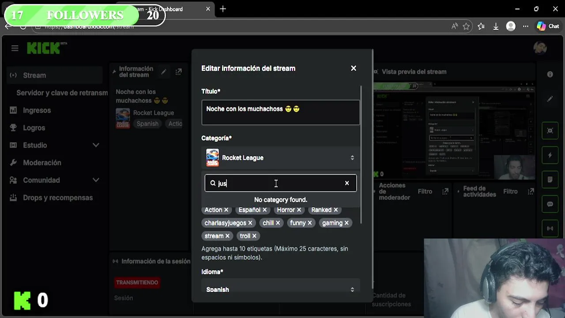This screenshot has width=565, height=318.
Task: Open the Copilot Chat button
Action: 548,26
